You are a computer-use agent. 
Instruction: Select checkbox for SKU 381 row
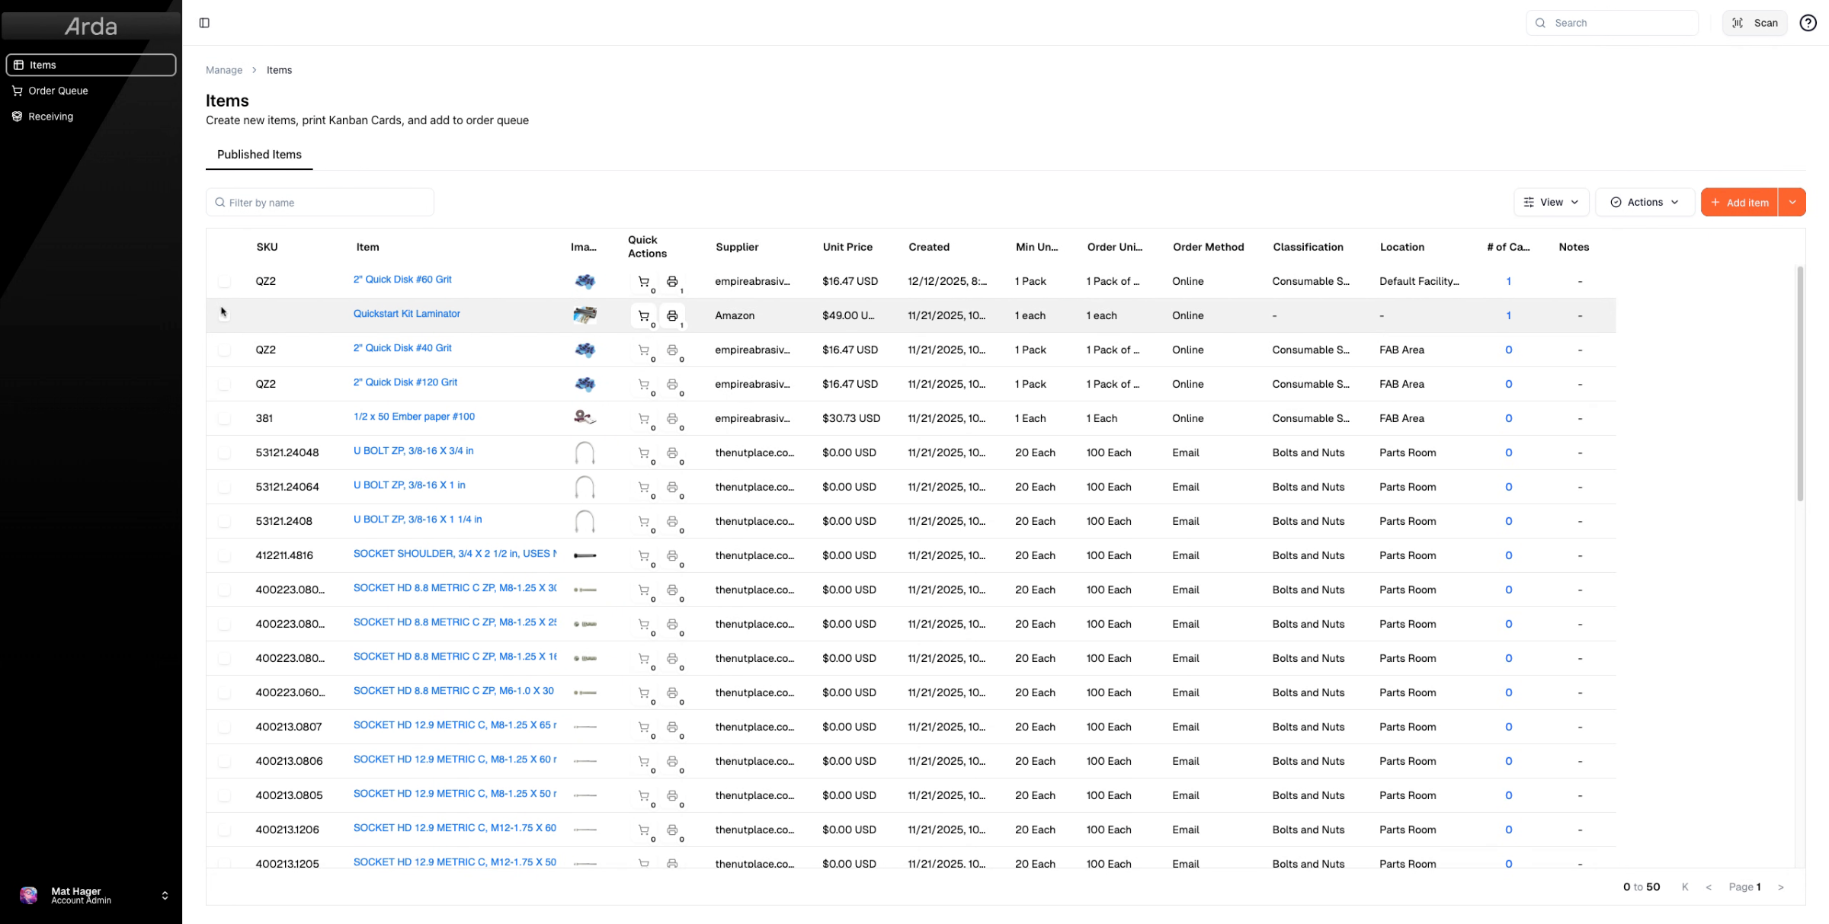click(x=224, y=418)
